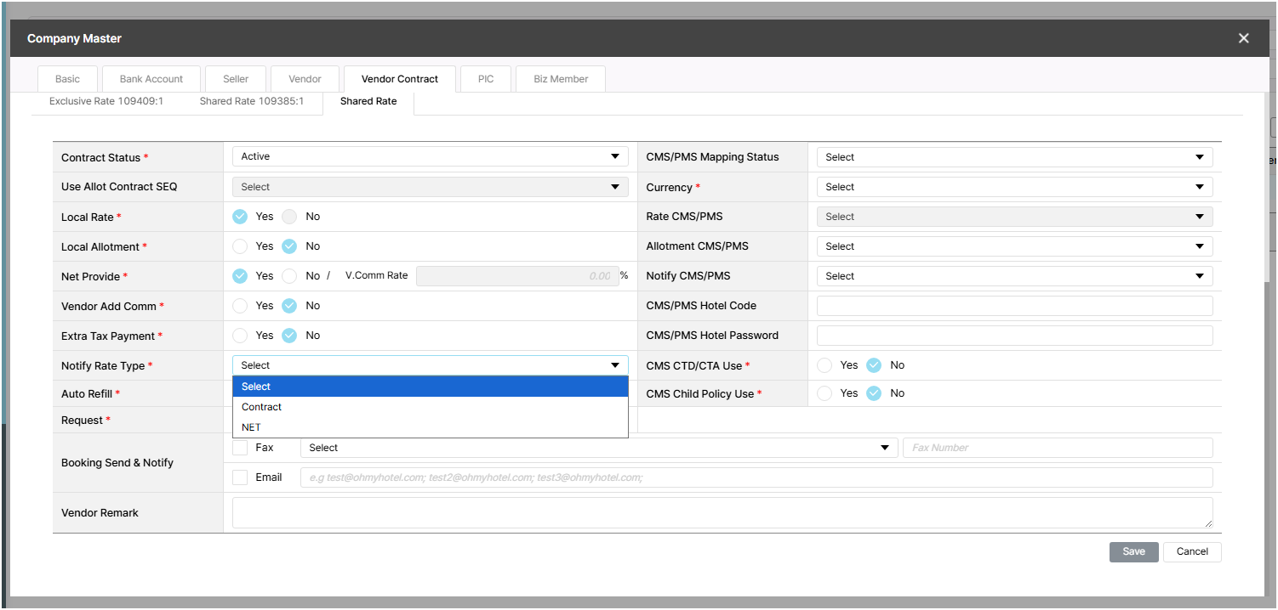Expand the CMS/PMS Mapping Status dropdown
1278x610 pixels.
(x=1014, y=157)
